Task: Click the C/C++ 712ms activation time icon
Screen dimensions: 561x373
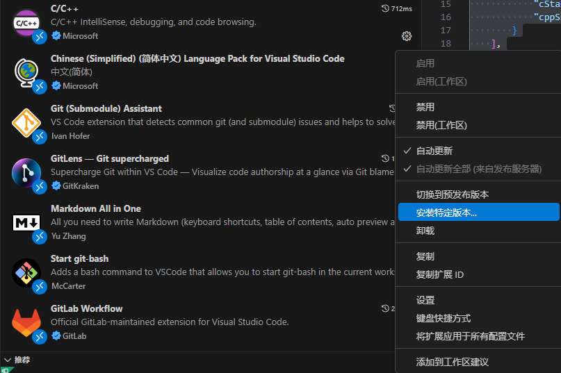Action: point(385,8)
